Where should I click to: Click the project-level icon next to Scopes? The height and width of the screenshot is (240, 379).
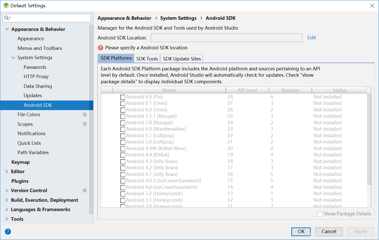(85, 124)
